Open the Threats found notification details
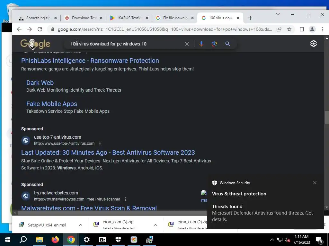329x246 pixels. pos(265,213)
